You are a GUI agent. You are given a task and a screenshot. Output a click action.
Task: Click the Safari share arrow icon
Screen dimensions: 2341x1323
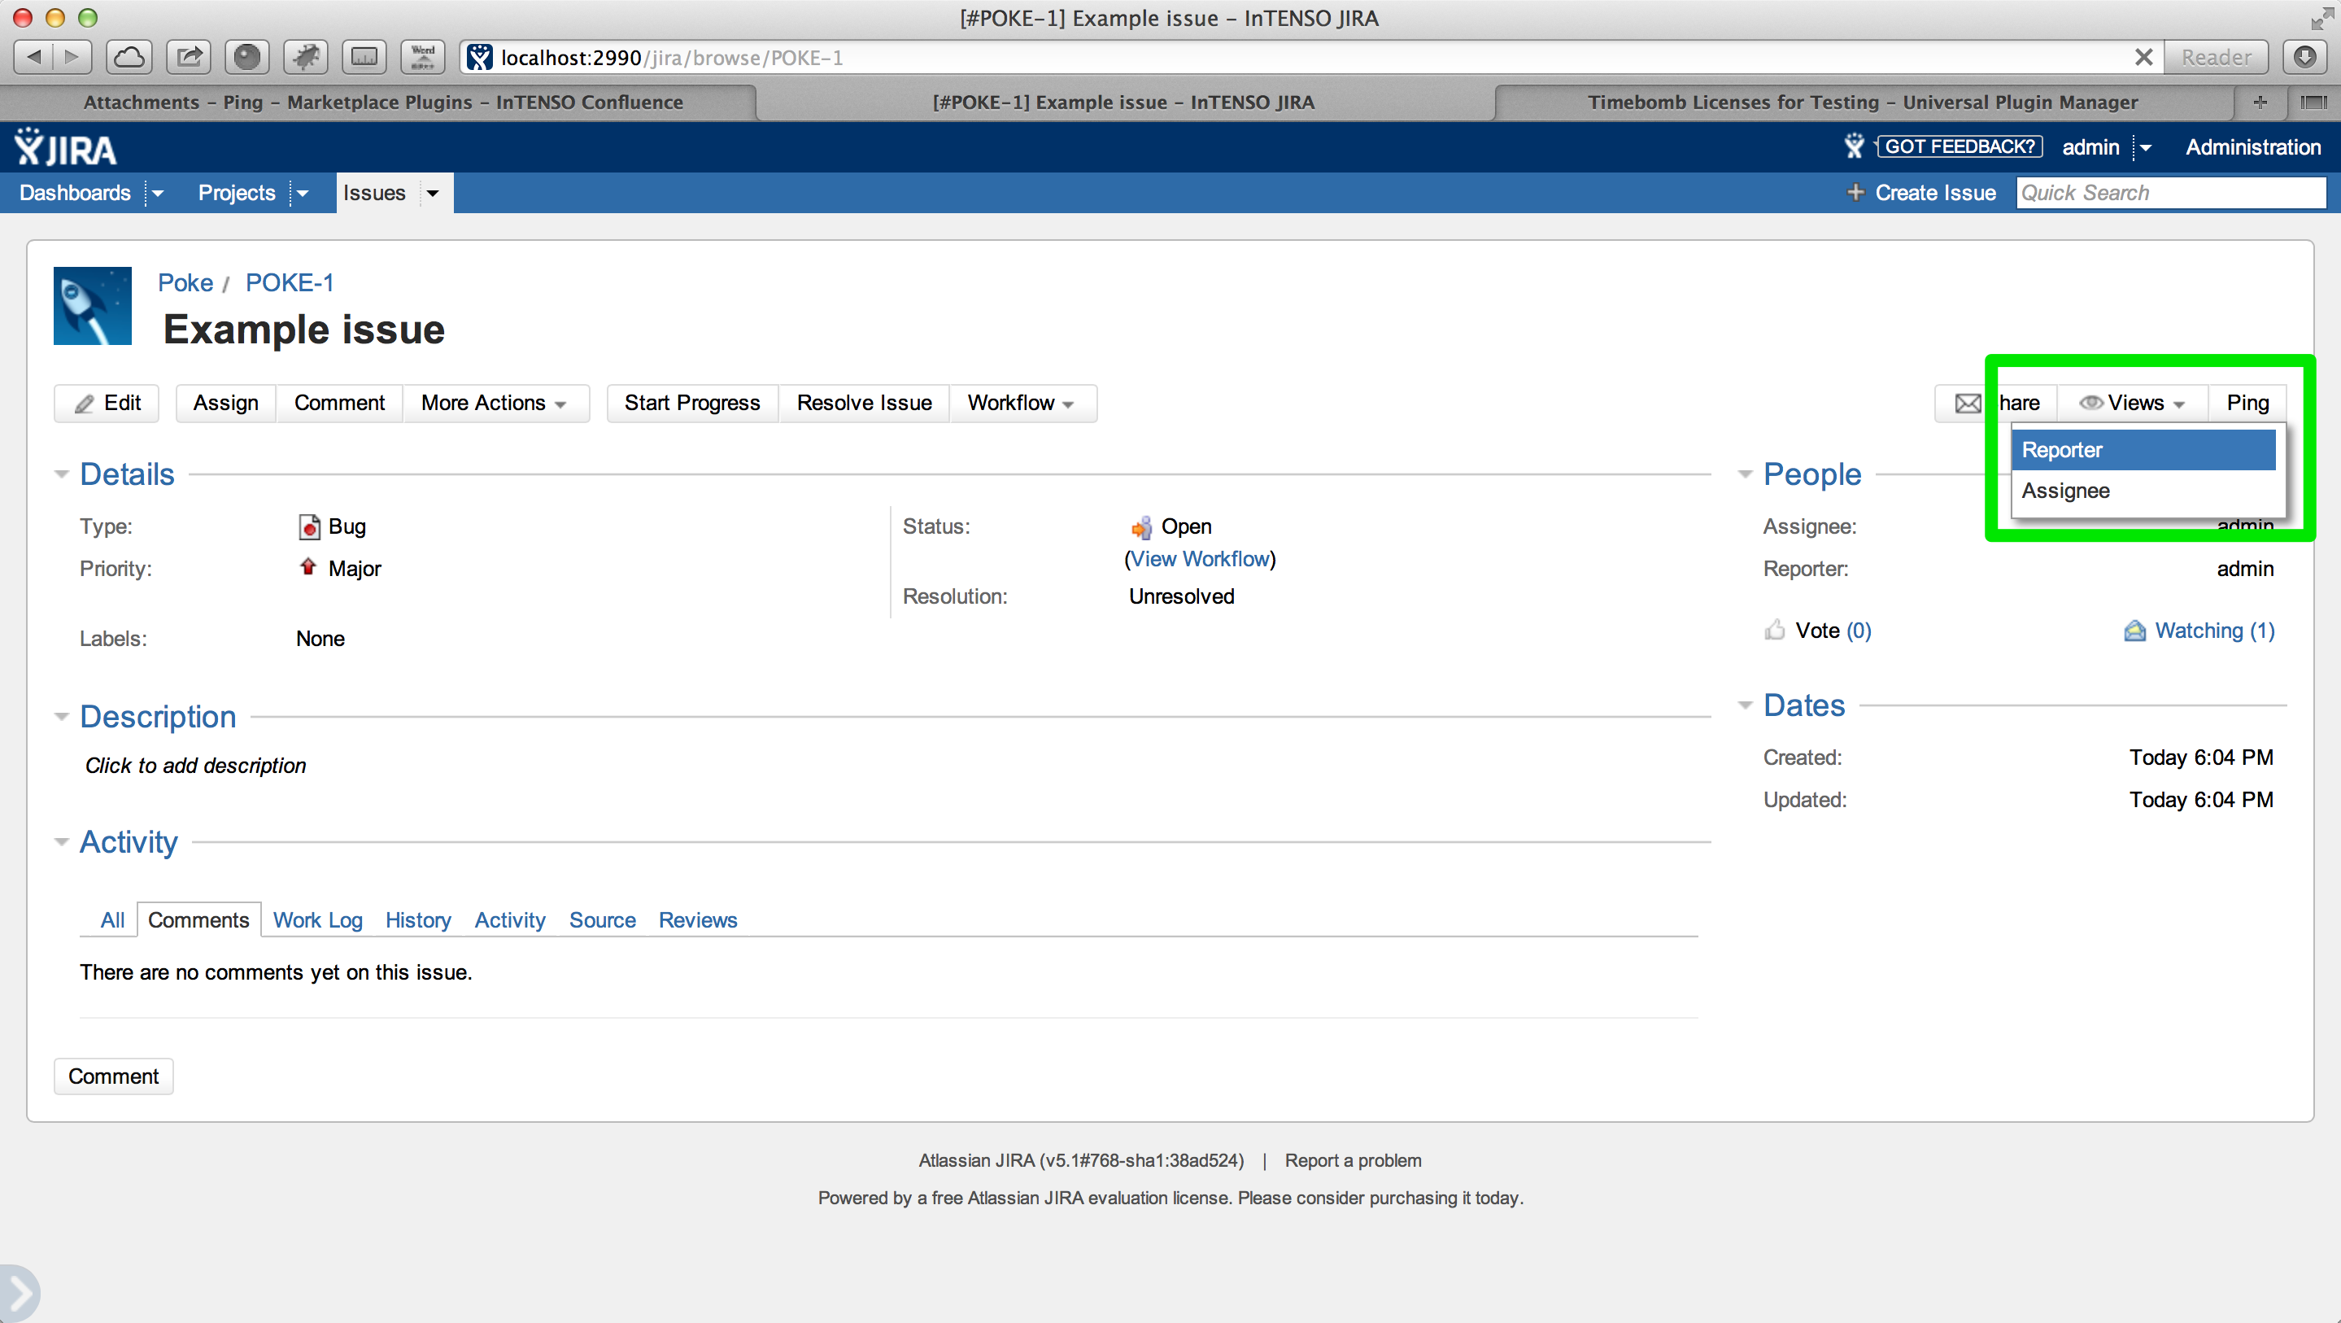189,57
